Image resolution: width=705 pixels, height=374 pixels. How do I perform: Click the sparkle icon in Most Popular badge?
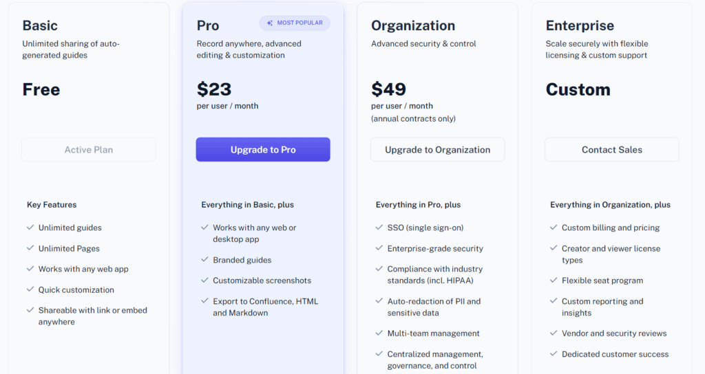point(270,23)
